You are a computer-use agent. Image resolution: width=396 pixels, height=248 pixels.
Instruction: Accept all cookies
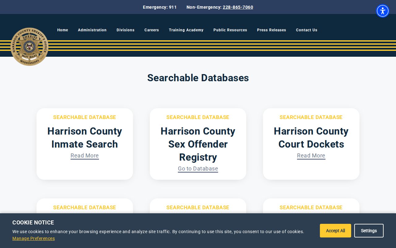pyautogui.click(x=335, y=231)
